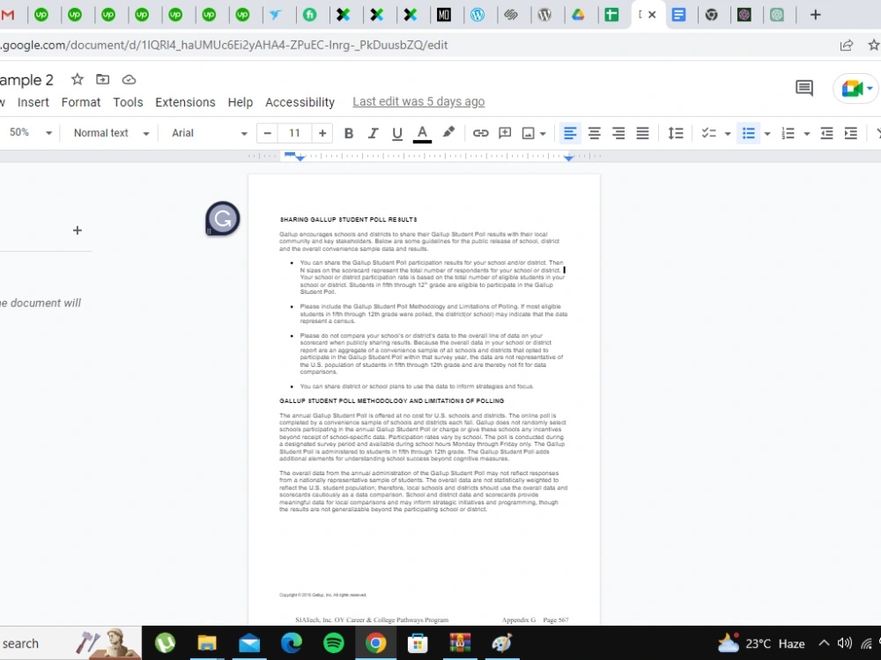Open a new browser tab
The image size is (881, 660).
point(815,15)
